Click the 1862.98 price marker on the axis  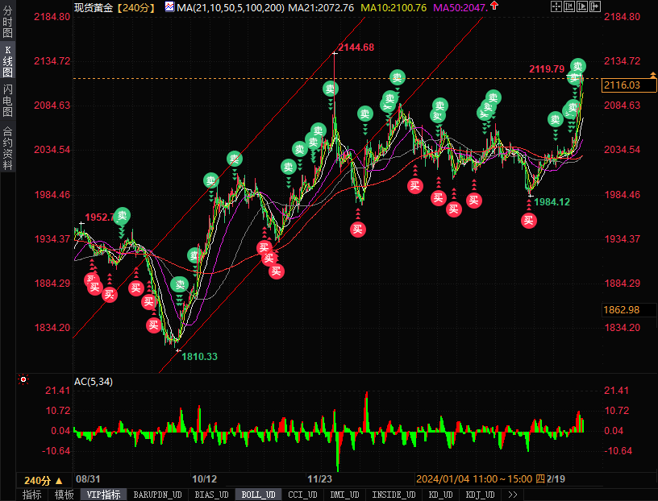click(621, 310)
